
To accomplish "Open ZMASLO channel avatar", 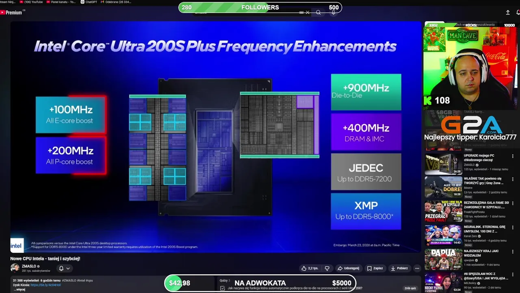I will 15,268.
